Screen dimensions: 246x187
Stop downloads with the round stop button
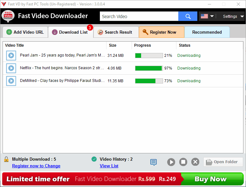pos(183,162)
